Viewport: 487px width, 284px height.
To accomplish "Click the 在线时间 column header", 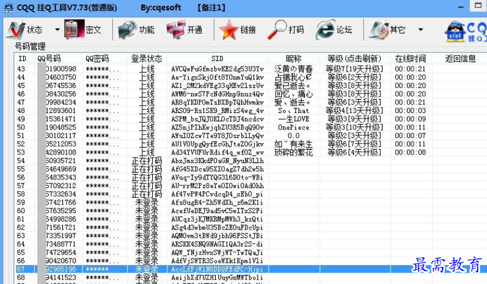I will [410, 59].
